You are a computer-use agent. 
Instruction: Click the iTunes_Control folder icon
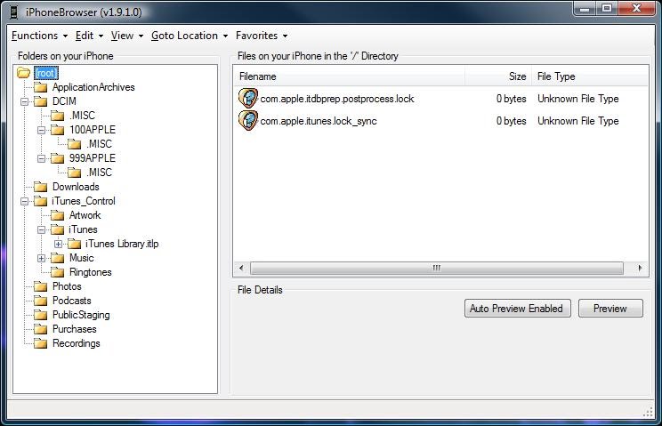[x=41, y=201]
